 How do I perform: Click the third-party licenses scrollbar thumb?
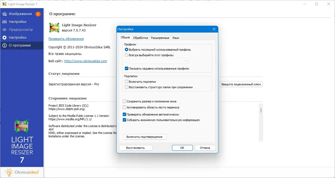tap(261, 110)
